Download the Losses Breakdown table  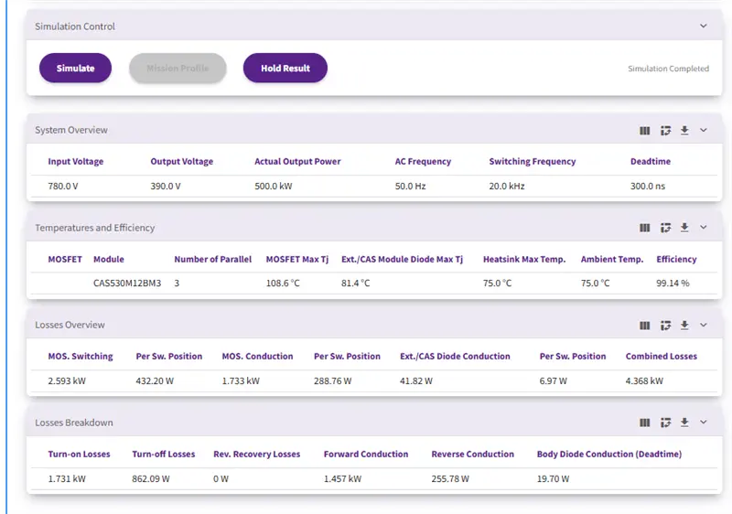point(684,423)
